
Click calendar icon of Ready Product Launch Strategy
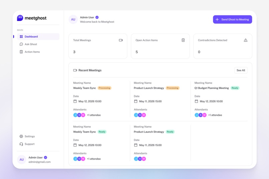pos(136,145)
